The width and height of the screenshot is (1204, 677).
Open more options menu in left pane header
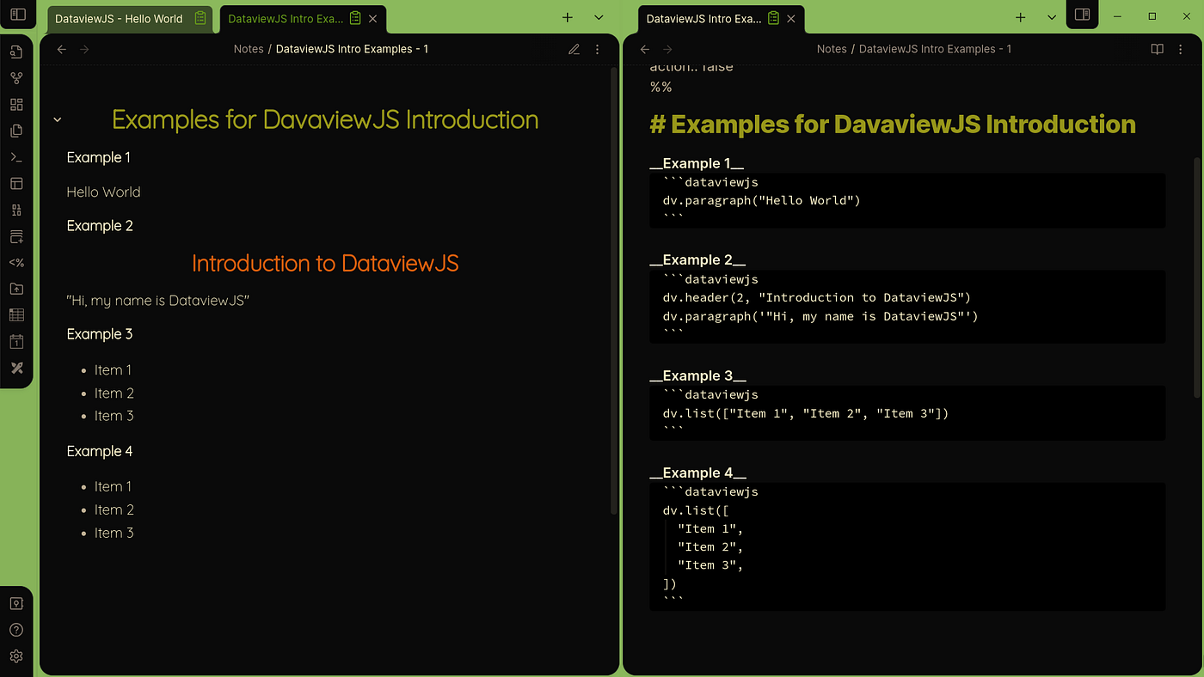point(598,49)
